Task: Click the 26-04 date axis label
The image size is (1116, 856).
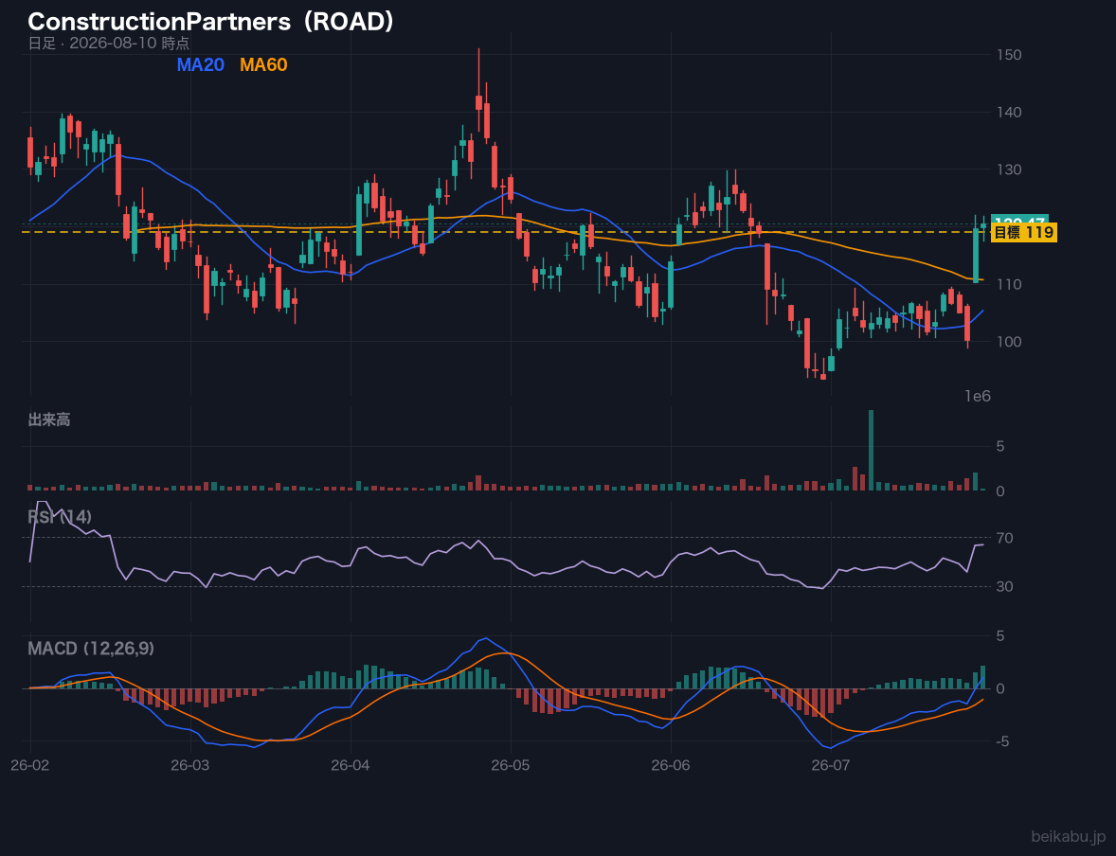Action: (351, 766)
